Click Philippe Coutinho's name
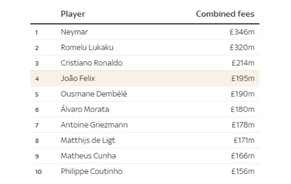 [x=91, y=172]
